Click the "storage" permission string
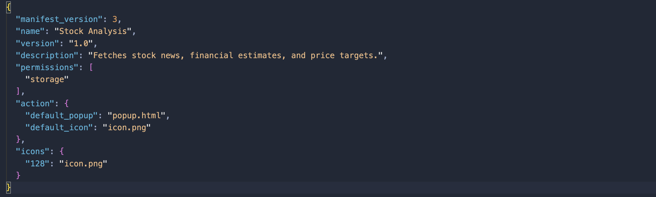 [47, 79]
